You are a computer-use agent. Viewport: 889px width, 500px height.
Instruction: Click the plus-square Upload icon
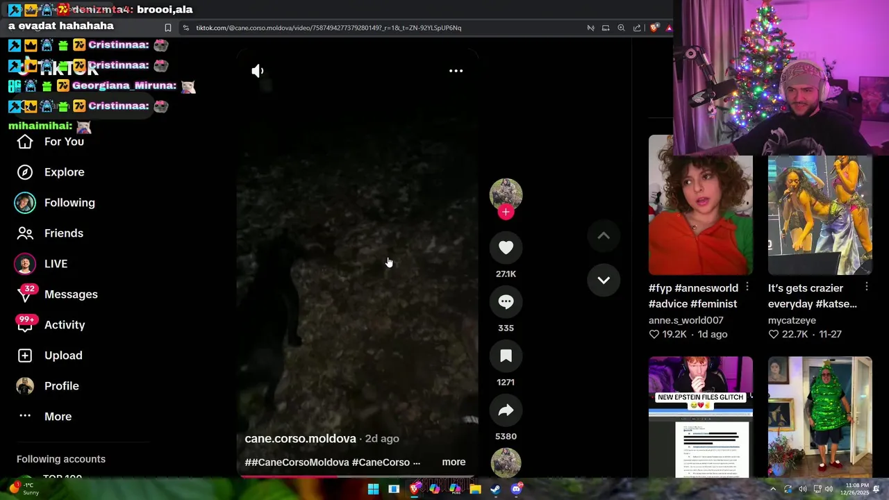(25, 356)
